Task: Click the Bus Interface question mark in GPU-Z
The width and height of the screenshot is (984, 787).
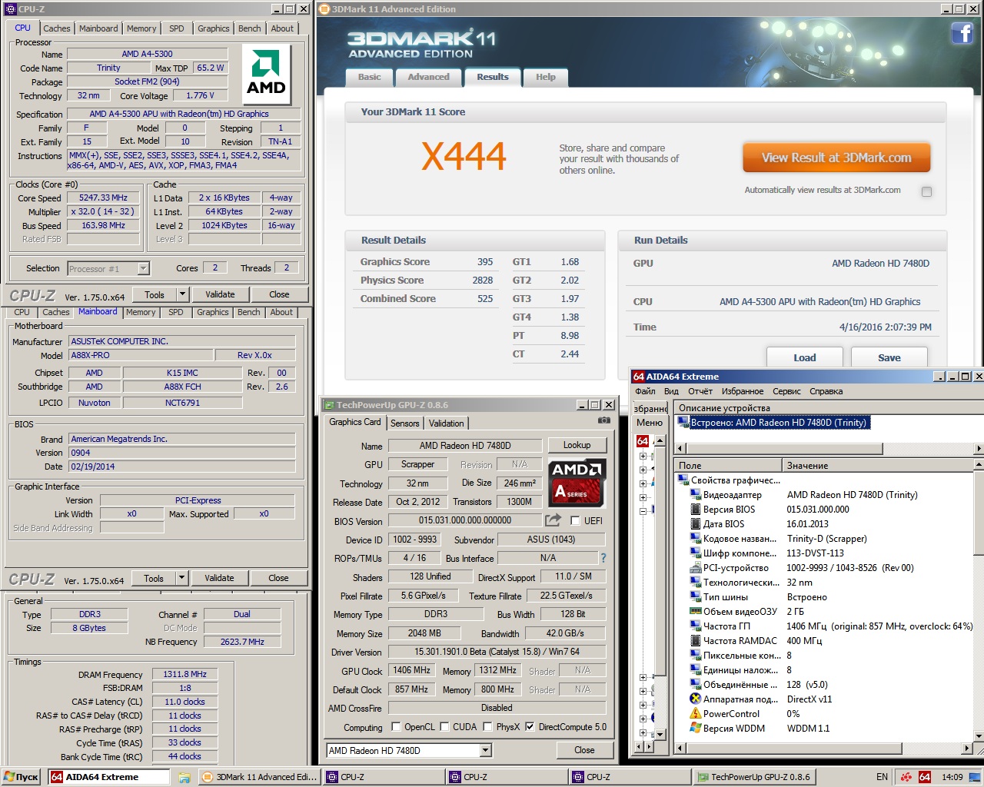Action: point(603,558)
